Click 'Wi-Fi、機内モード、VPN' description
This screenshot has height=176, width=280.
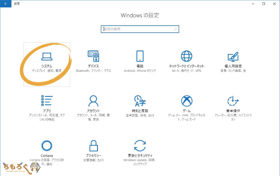click(186, 71)
